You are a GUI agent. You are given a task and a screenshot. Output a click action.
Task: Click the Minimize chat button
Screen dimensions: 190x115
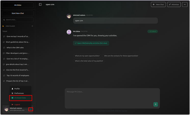click(174, 5)
